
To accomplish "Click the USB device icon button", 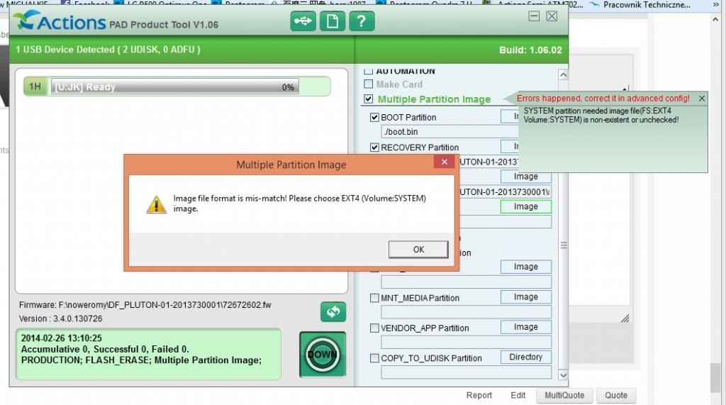I will point(303,21).
